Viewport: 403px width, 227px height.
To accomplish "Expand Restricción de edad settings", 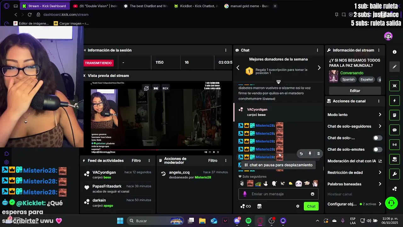I will pyautogui.click(x=355, y=172).
